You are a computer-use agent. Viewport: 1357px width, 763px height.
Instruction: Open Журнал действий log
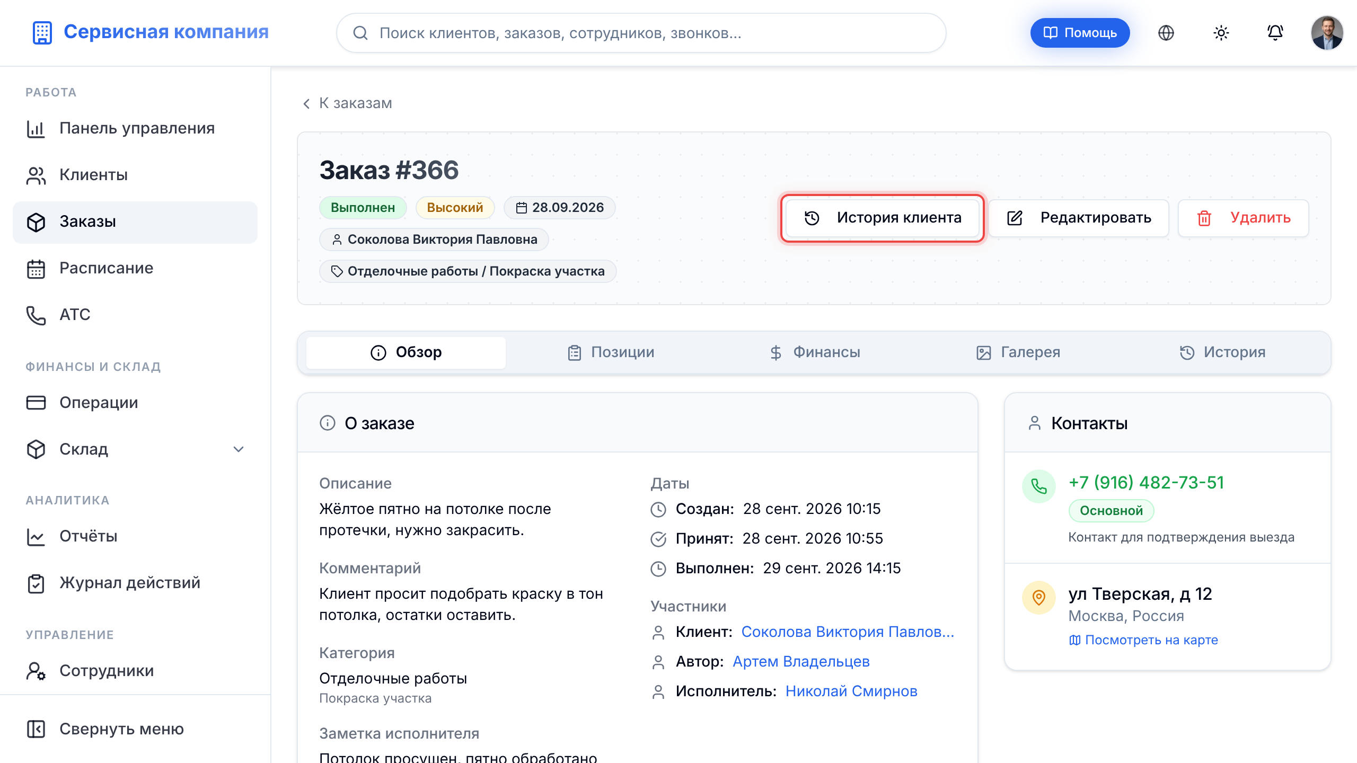[x=135, y=583]
